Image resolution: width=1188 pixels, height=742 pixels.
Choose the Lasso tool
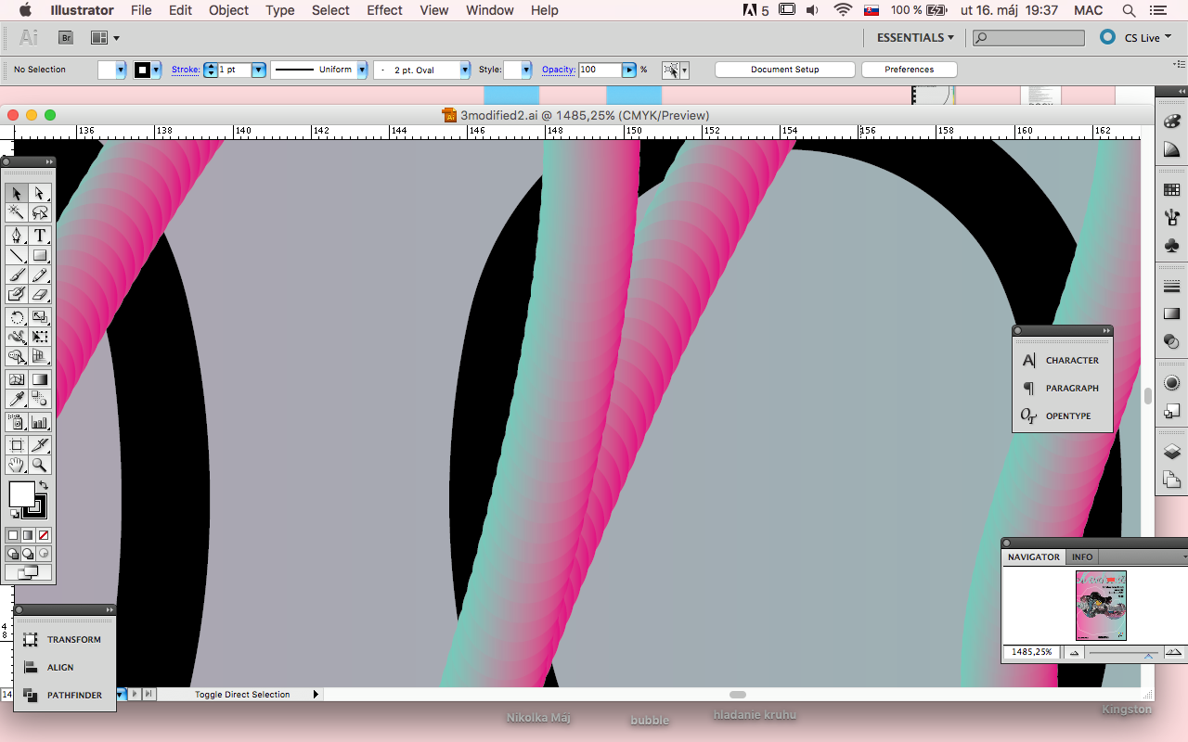click(39, 212)
